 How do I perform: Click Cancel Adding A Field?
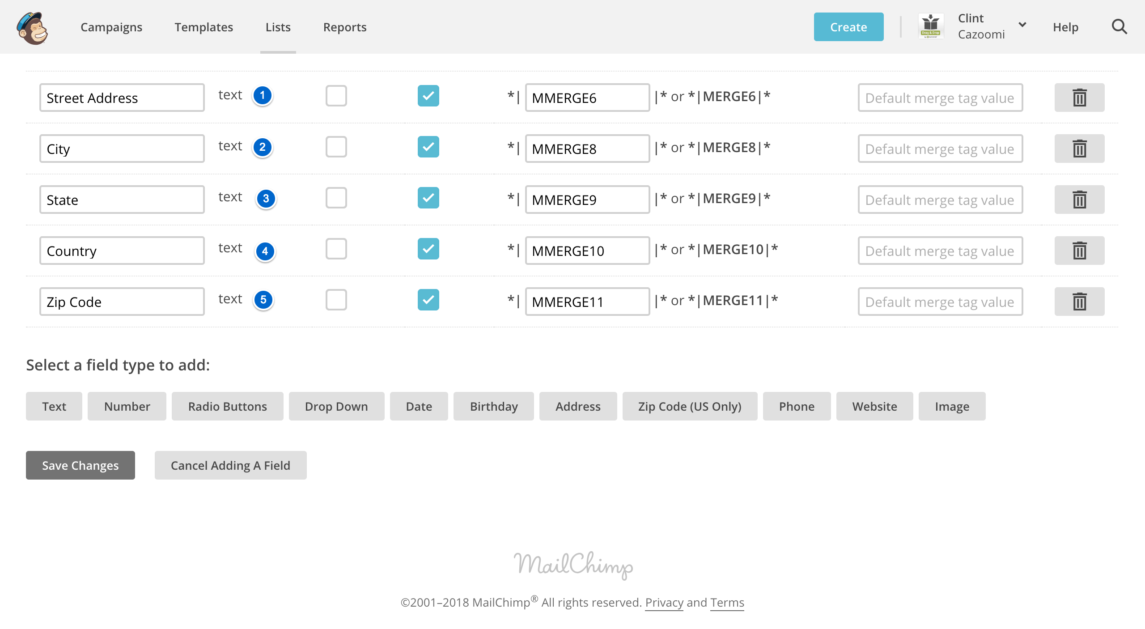231,465
